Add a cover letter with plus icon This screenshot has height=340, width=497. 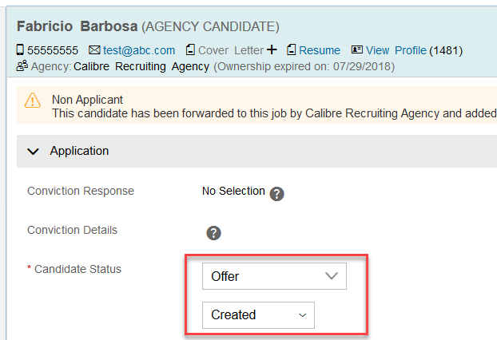tap(272, 49)
